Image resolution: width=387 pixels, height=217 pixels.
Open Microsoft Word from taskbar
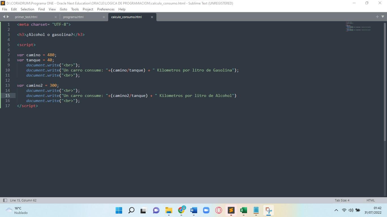pyautogui.click(x=194, y=210)
